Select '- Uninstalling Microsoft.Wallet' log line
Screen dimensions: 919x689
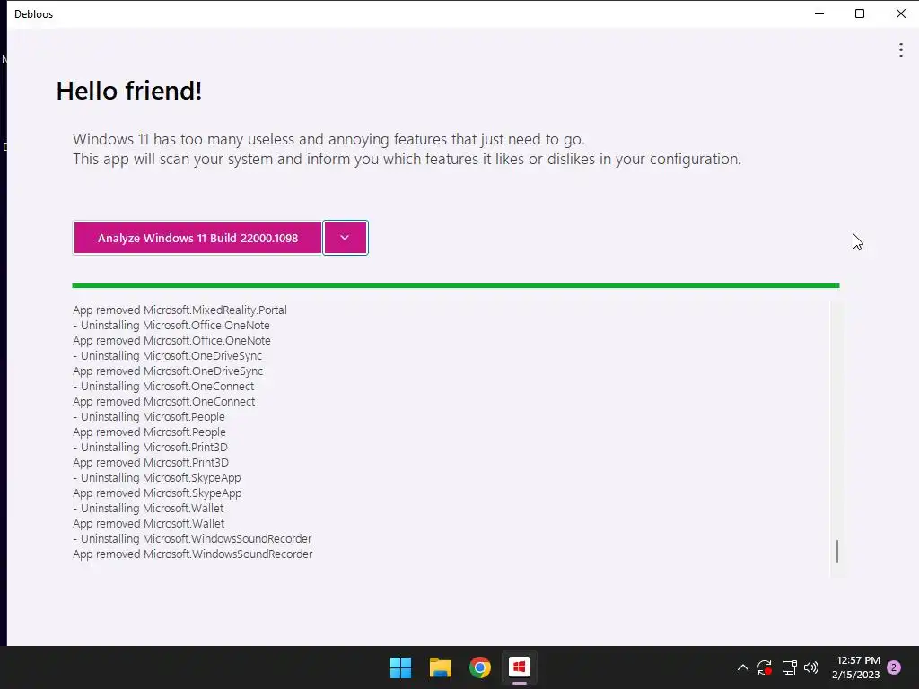[148, 508]
